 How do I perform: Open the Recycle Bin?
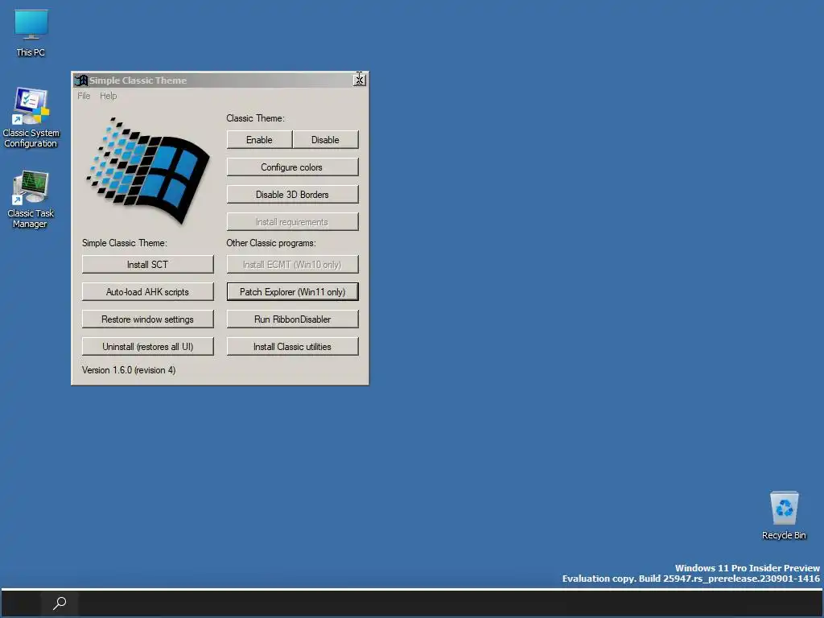point(784,515)
